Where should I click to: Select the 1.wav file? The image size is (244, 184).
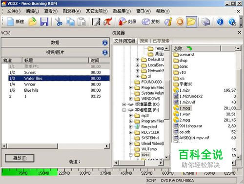click(x=182, y=114)
